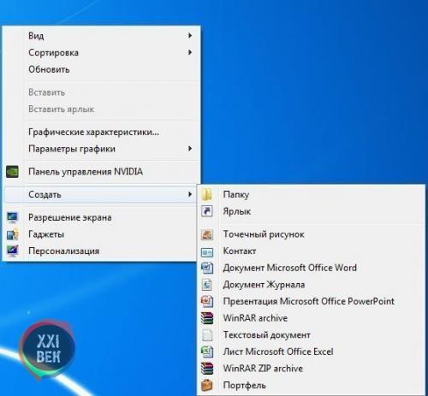Click the shortcut arrow icon beside Ярлык
Screen dimensions: 428x396
[x=207, y=211]
